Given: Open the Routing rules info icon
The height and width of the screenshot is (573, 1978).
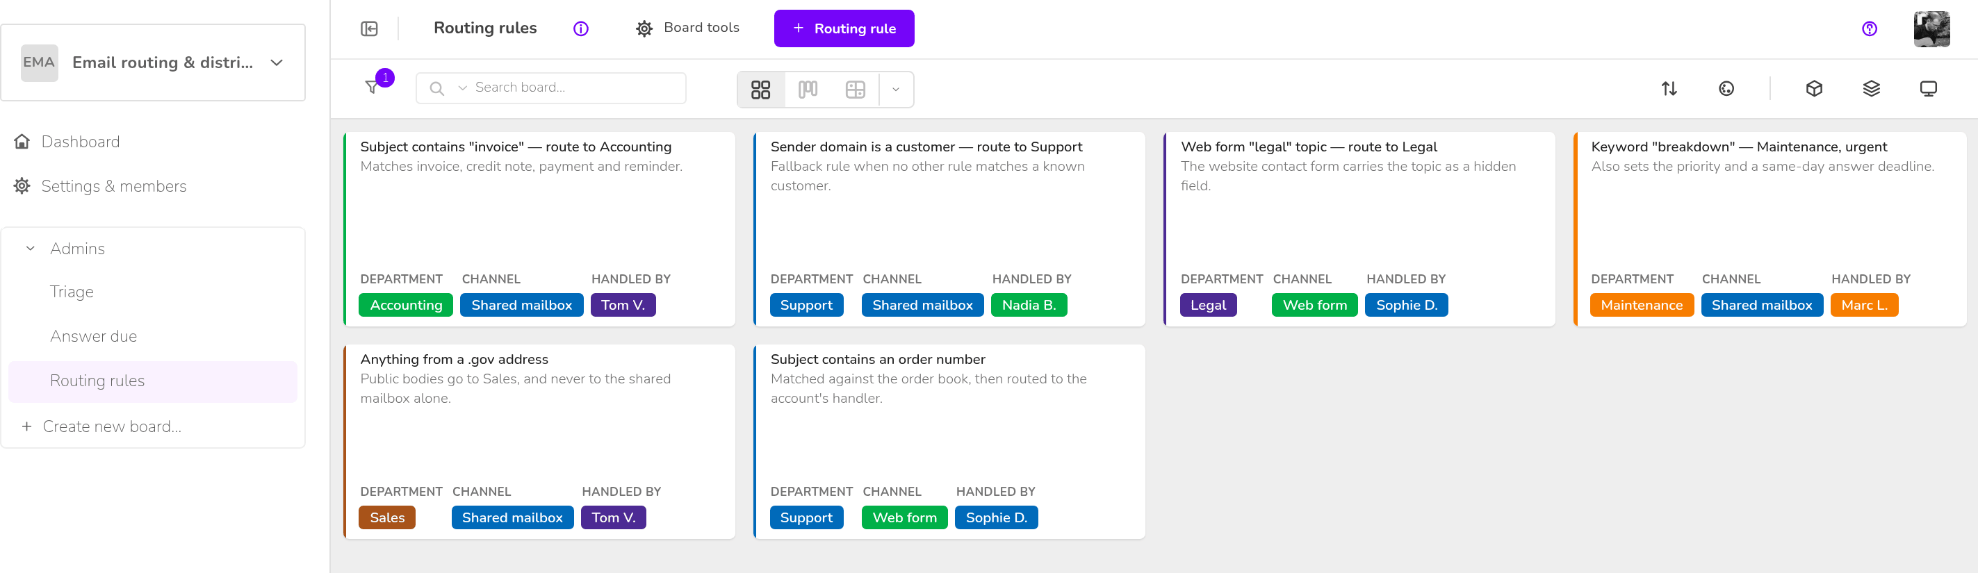Looking at the screenshot, I should pyautogui.click(x=580, y=28).
